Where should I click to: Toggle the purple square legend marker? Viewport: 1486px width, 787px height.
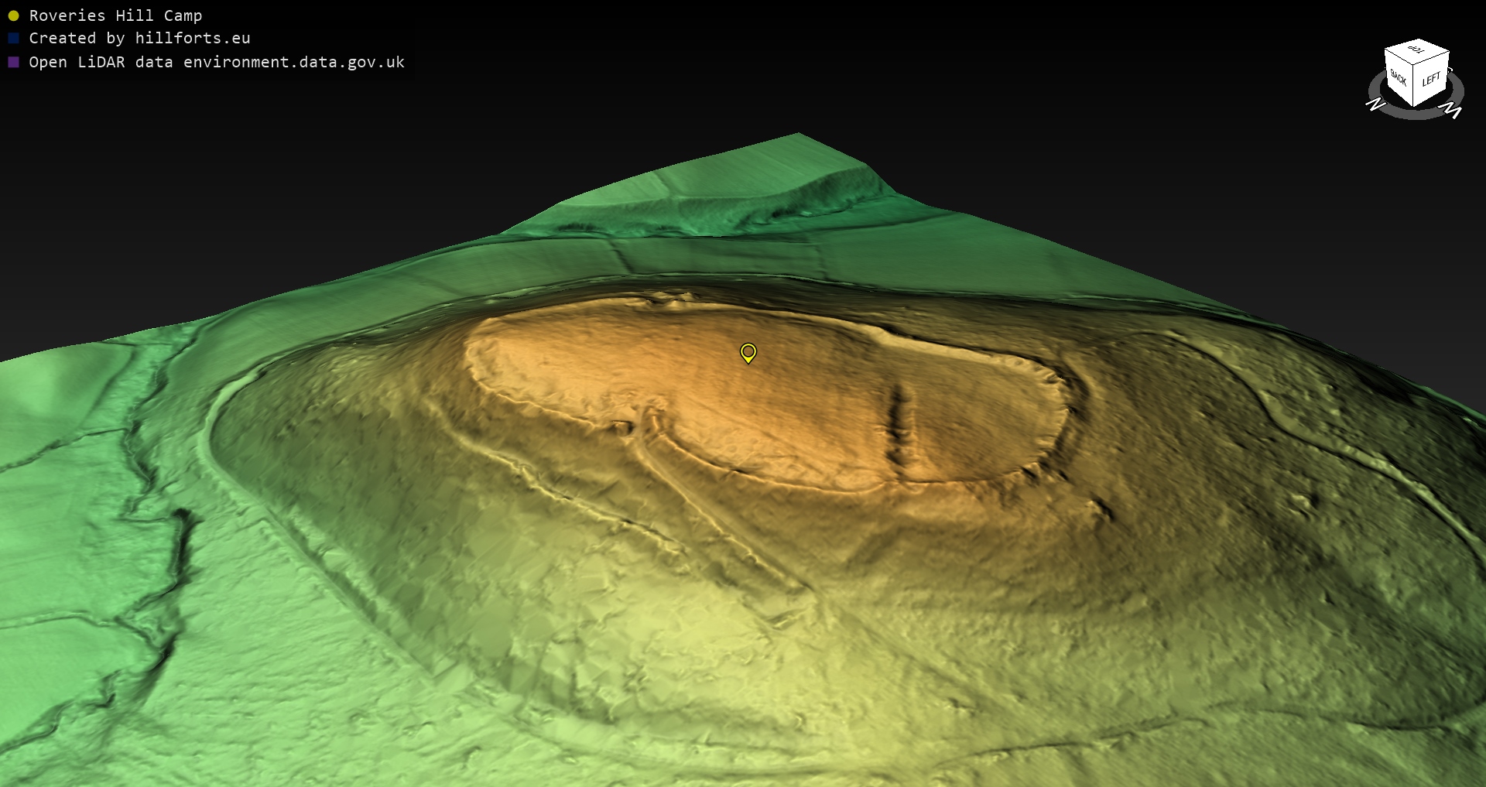click(x=13, y=62)
